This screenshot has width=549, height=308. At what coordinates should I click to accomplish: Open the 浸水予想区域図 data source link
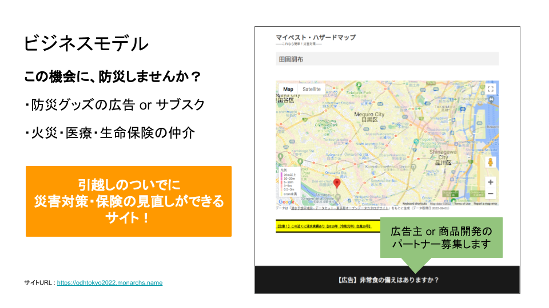point(339,208)
